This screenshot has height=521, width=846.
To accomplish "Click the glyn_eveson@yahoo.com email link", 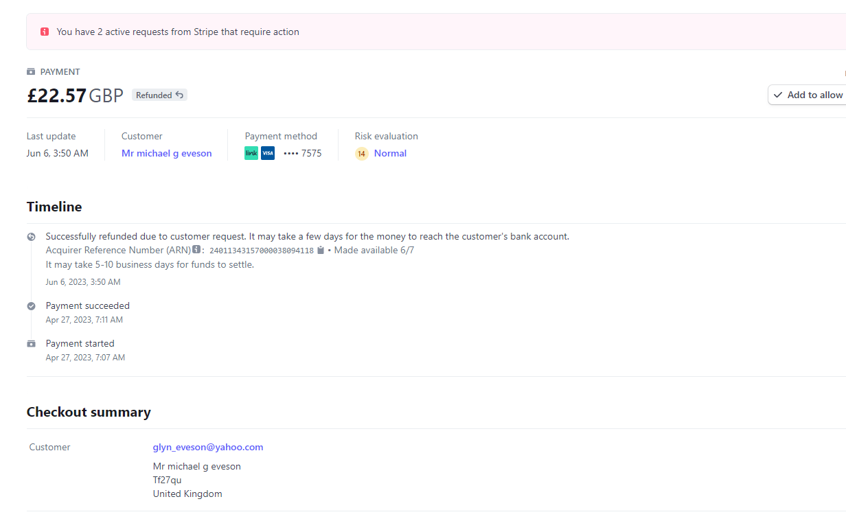I will click(x=208, y=447).
